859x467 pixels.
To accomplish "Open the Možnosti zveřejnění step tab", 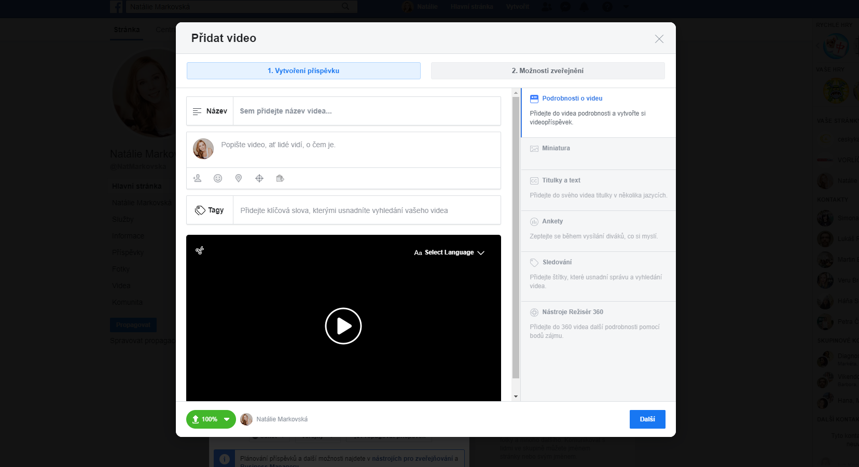I will pos(548,71).
